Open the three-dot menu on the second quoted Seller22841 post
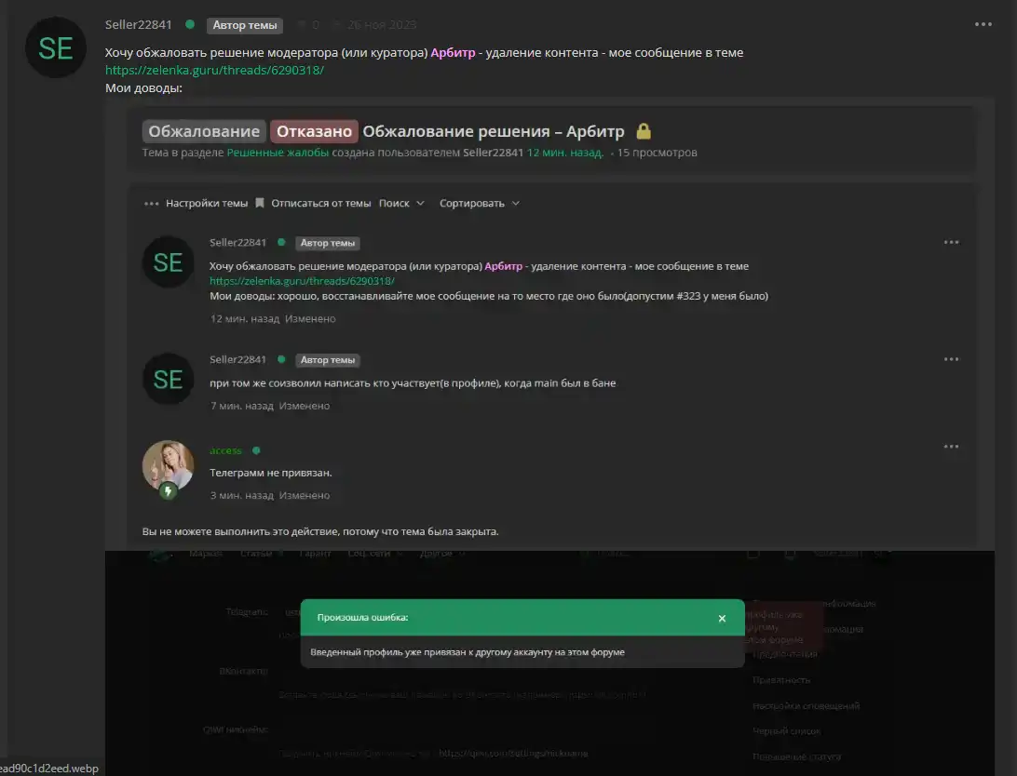Viewport: 1017px width, 776px height. 951,359
